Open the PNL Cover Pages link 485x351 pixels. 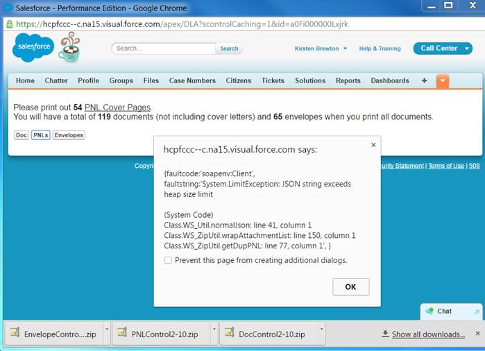[x=117, y=108]
